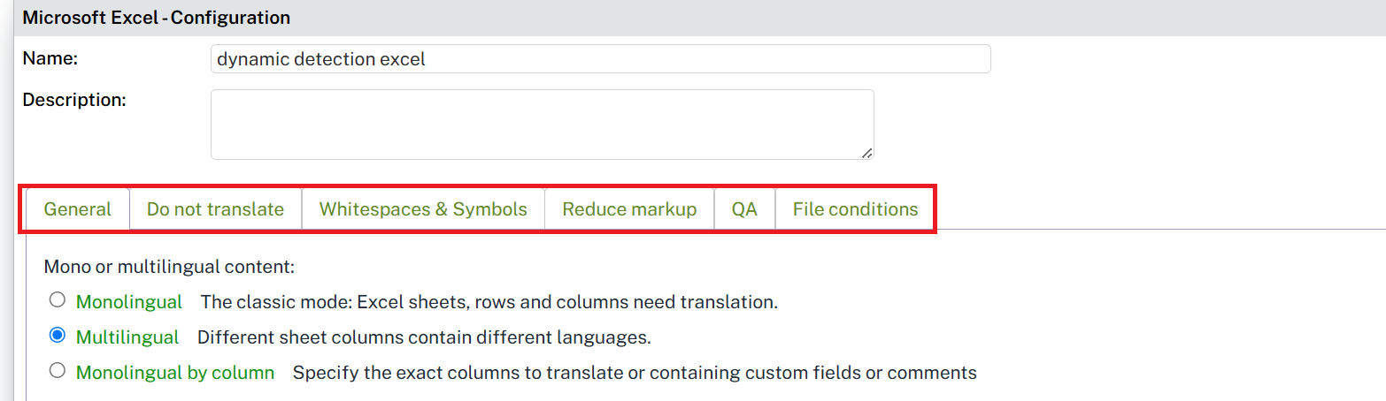Click the 'The classic mode' description text
1386x401 pixels.
(x=489, y=302)
